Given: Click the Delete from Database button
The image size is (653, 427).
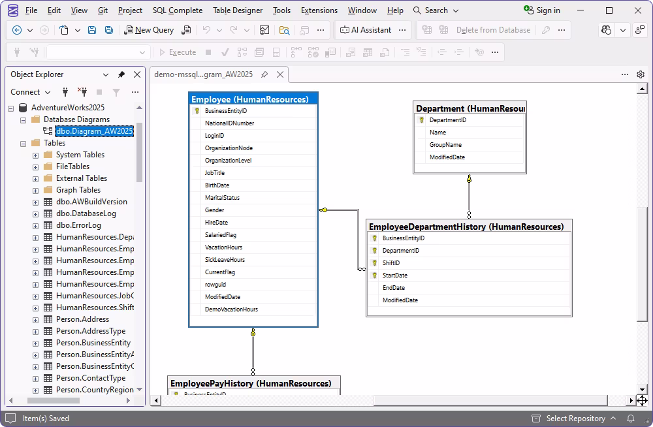Looking at the screenshot, I should point(493,30).
